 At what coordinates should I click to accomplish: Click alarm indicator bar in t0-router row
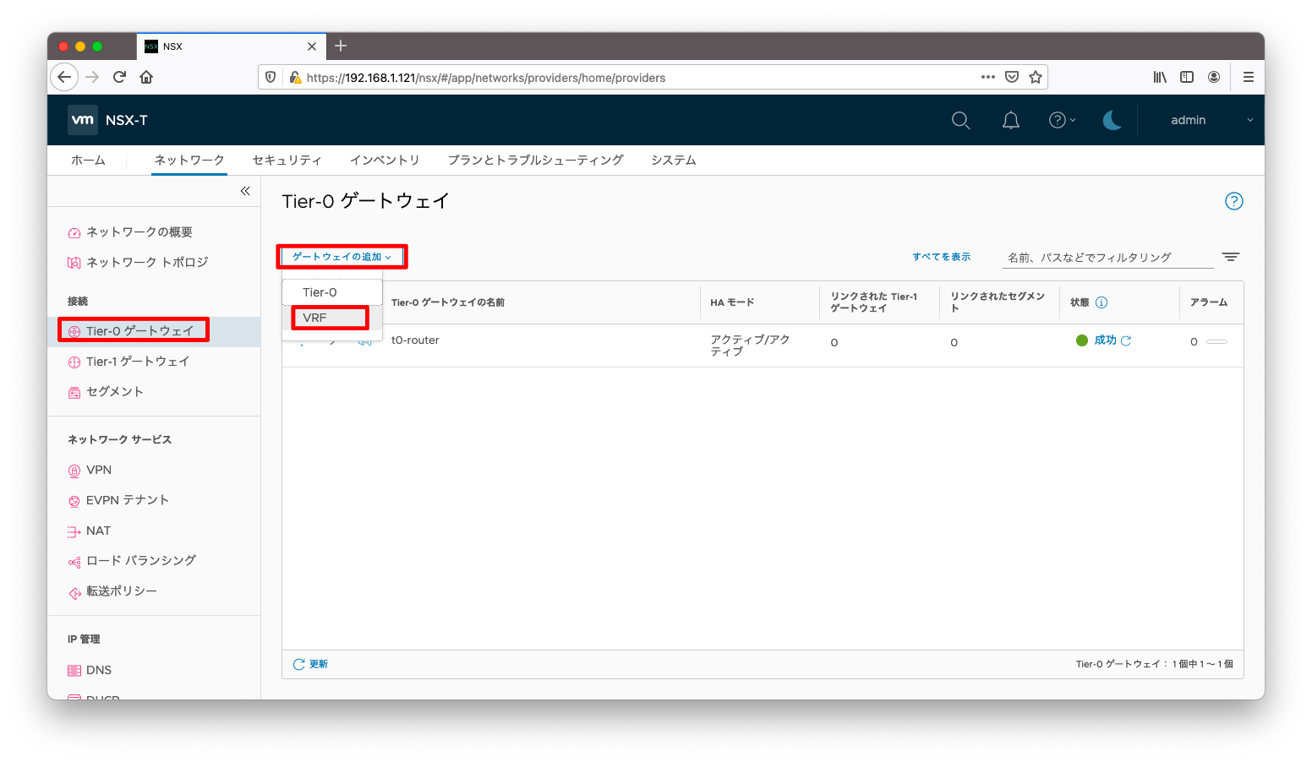[x=1216, y=341]
